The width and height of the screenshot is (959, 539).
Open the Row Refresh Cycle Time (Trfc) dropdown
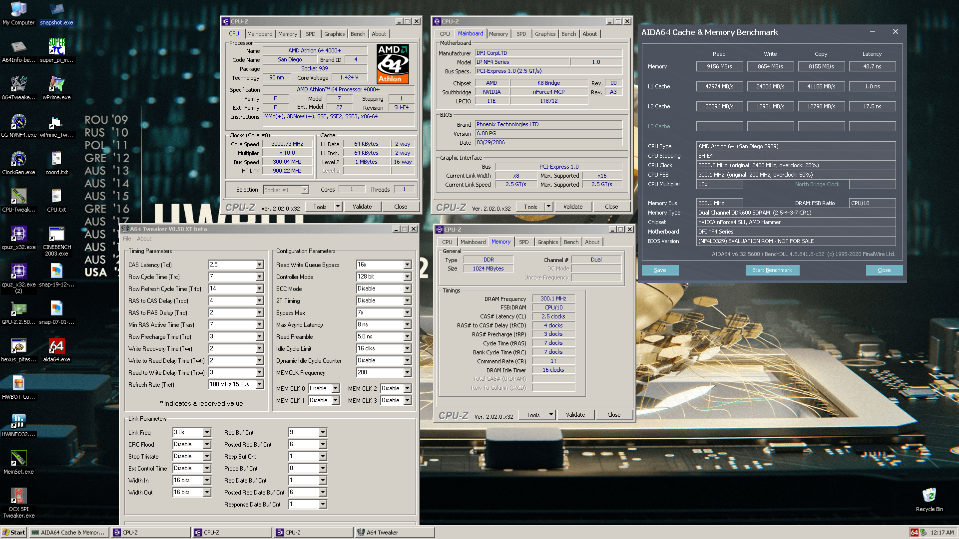point(260,288)
